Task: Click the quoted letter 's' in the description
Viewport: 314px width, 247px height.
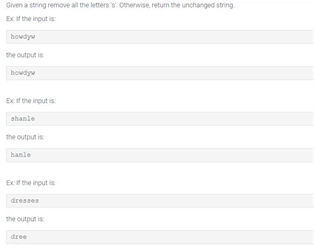Action: click(113, 5)
